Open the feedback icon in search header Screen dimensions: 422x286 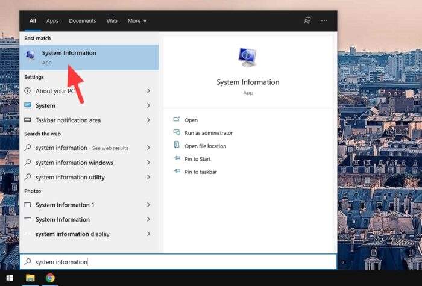click(x=307, y=20)
